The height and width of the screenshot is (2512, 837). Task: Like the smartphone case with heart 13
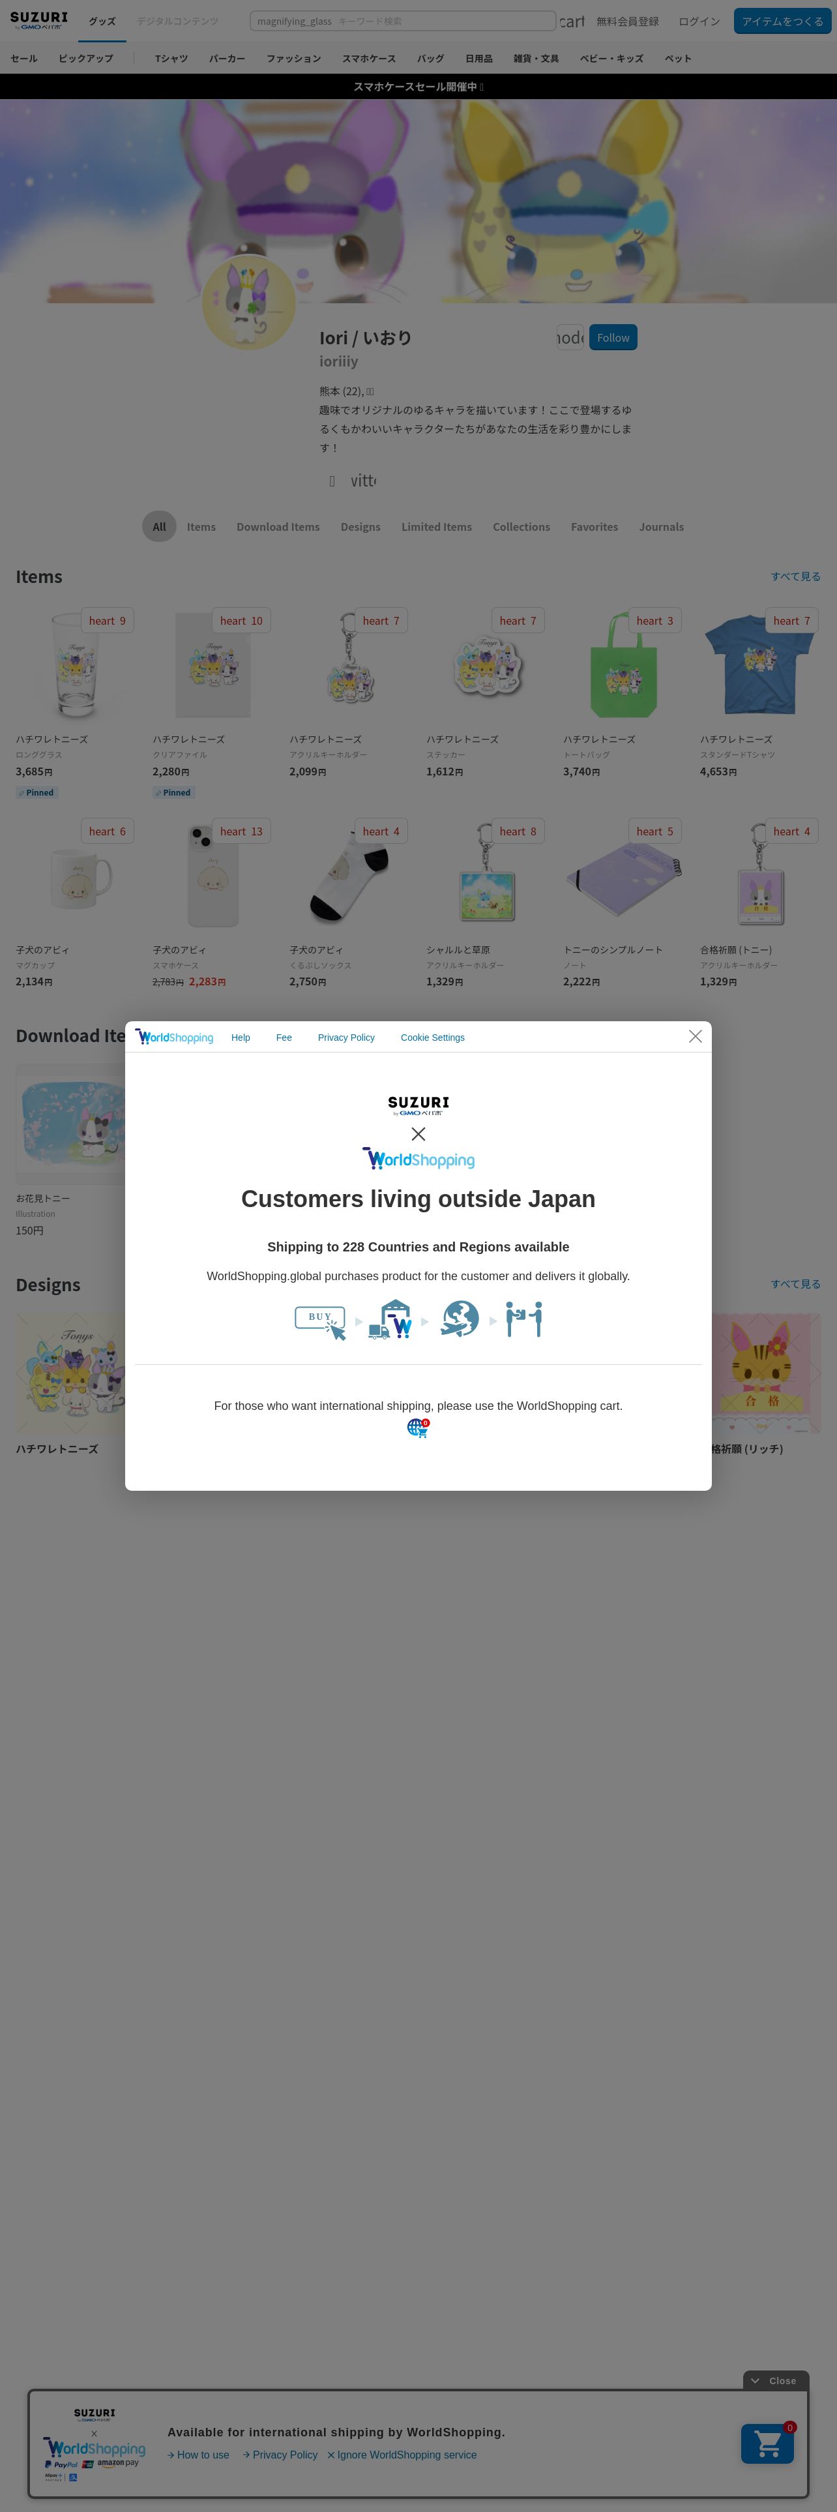(241, 832)
